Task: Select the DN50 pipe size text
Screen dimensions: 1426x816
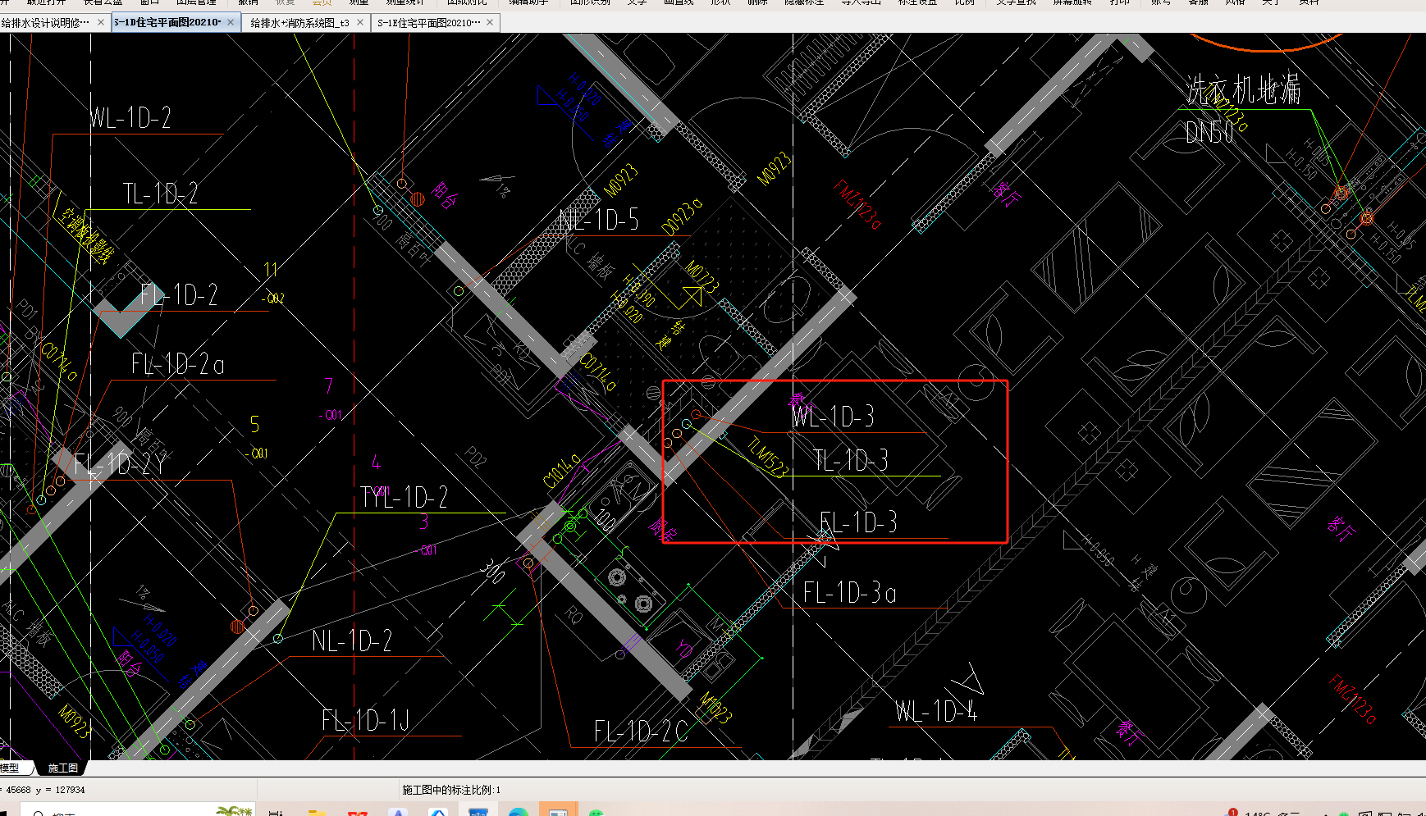Action: (1209, 132)
